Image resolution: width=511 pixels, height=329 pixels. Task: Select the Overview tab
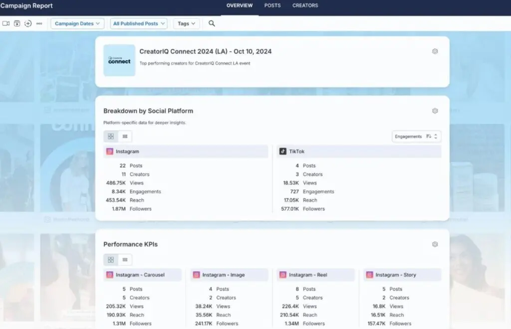pos(240,5)
